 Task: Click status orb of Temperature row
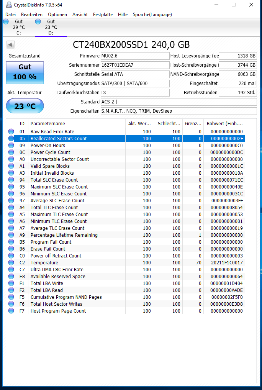click(11, 262)
